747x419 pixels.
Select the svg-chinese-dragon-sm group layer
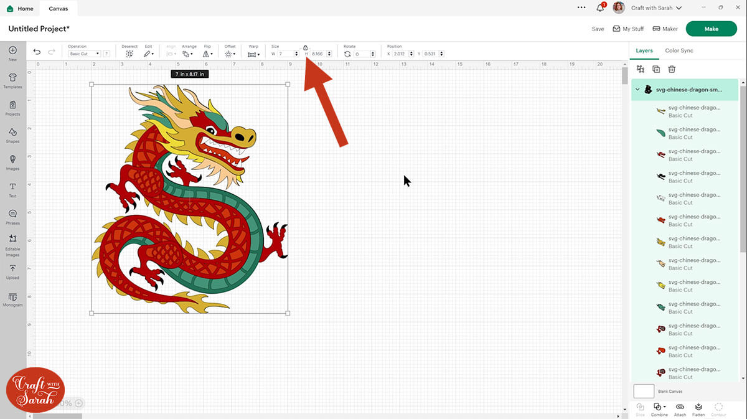coord(685,90)
